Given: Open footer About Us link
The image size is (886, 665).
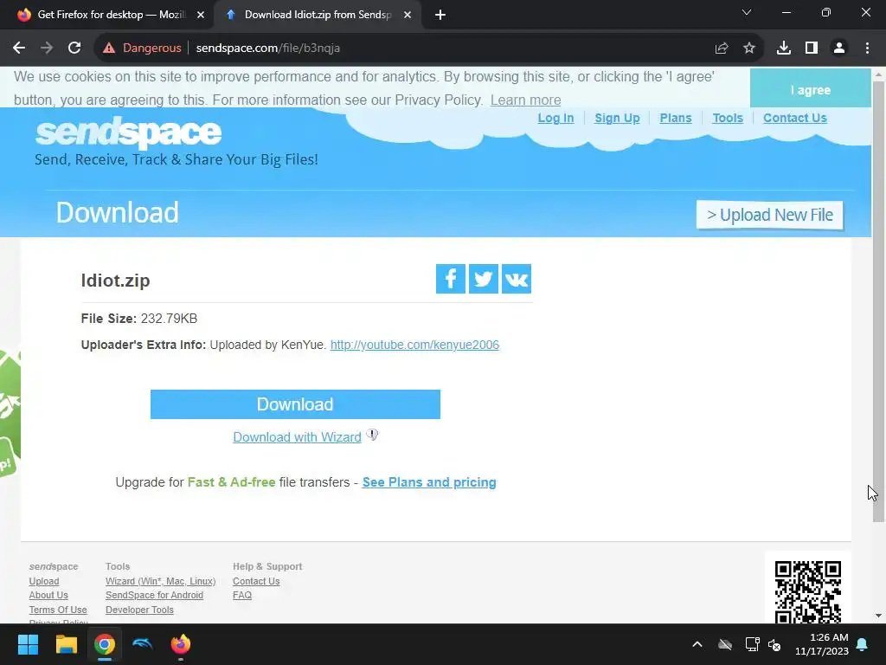Looking at the screenshot, I should click(48, 595).
